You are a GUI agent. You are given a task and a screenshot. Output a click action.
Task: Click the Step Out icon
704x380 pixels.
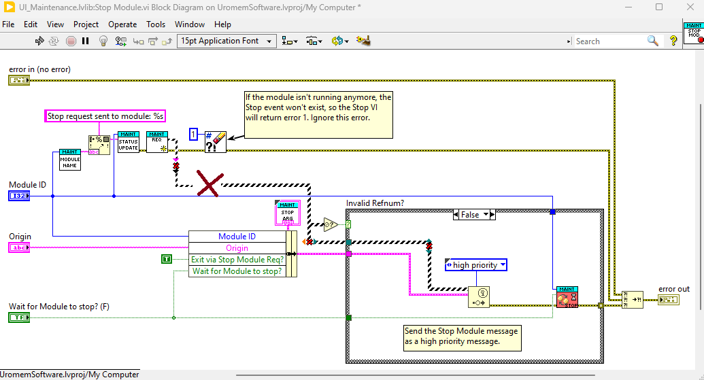(x=167, y=41)
